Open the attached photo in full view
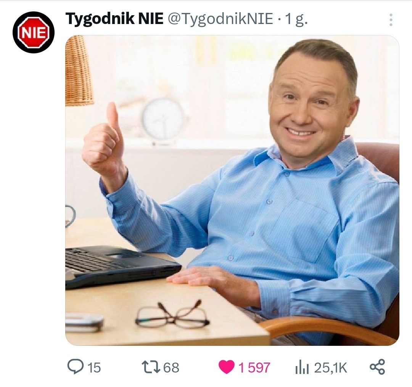This screenshot has height=387, width=412. coord(232,190)
